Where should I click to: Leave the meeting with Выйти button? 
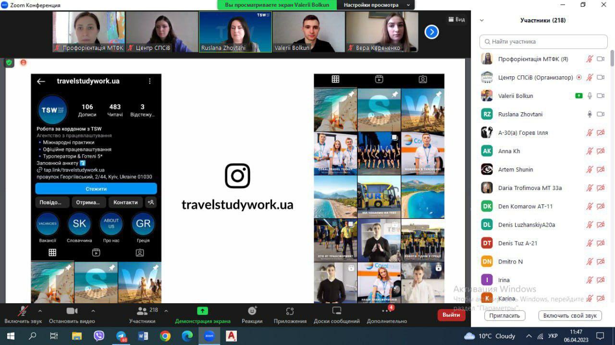coord(451,315)
